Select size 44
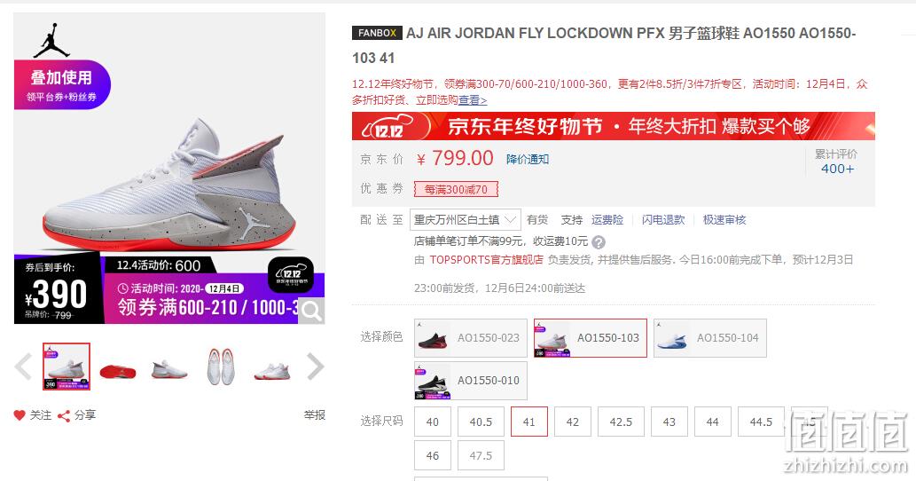This screenshot has width=916, height=481. coord(713,422)
